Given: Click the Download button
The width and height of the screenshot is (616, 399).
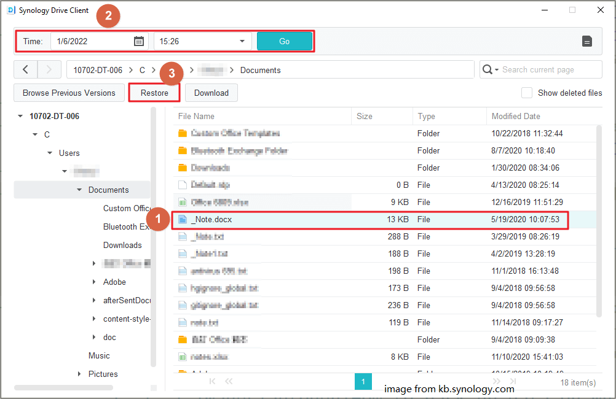Looking at the screenshot, I should pos(211,93).
